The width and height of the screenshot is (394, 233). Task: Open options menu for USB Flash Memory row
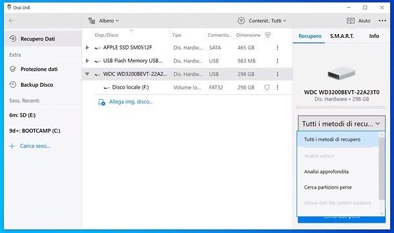tap(277, 61)
